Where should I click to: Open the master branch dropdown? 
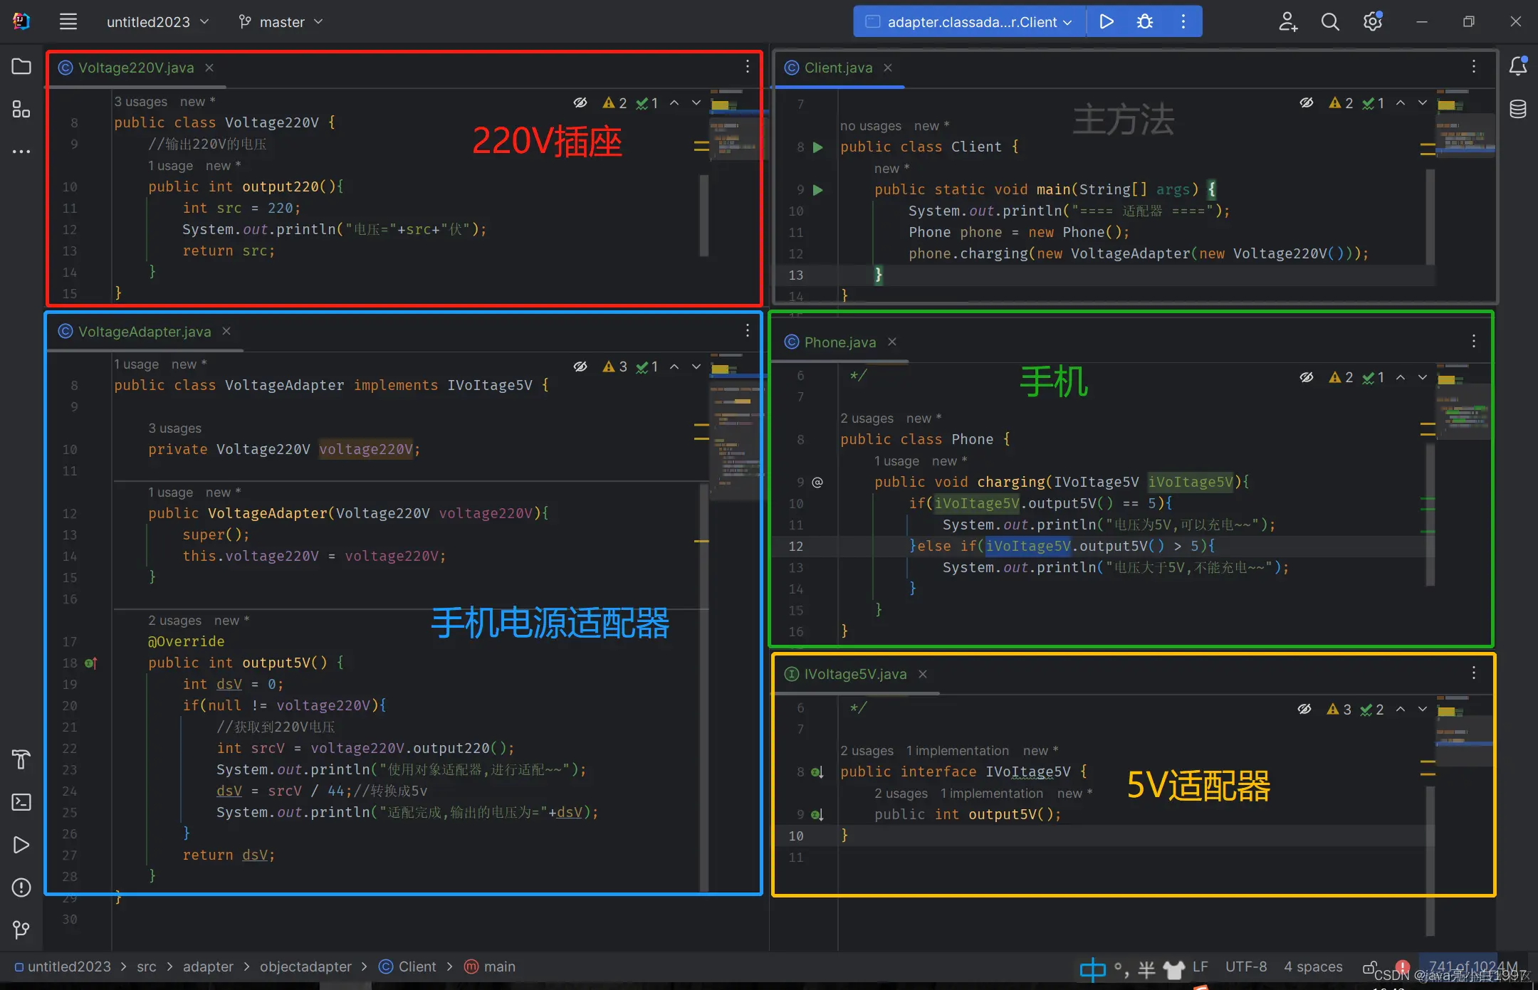coord(281,22)
